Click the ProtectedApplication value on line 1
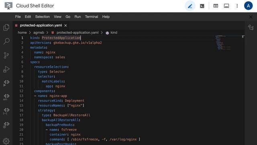 click(x=61, y=38)
